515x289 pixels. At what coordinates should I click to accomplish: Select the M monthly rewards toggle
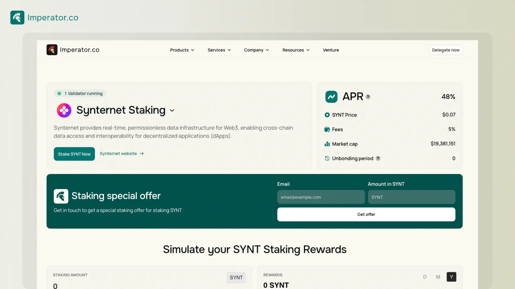[x=438, y=277]
